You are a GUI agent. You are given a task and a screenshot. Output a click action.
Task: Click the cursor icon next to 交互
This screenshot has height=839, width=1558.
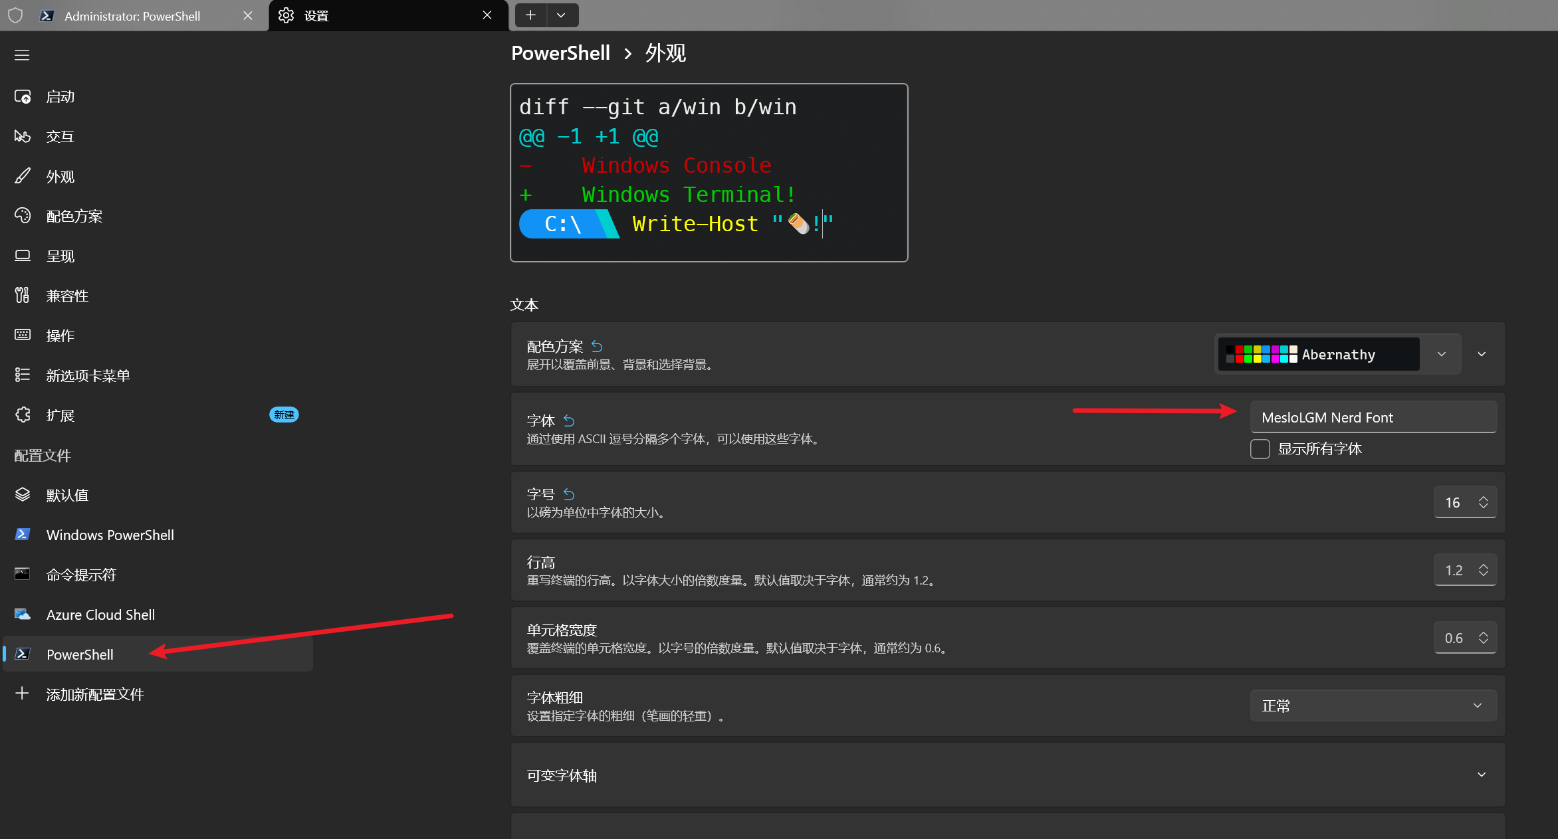(x=23, y=136)
